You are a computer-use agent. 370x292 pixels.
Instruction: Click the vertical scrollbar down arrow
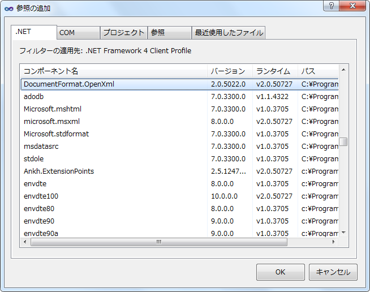coord(343,233)
